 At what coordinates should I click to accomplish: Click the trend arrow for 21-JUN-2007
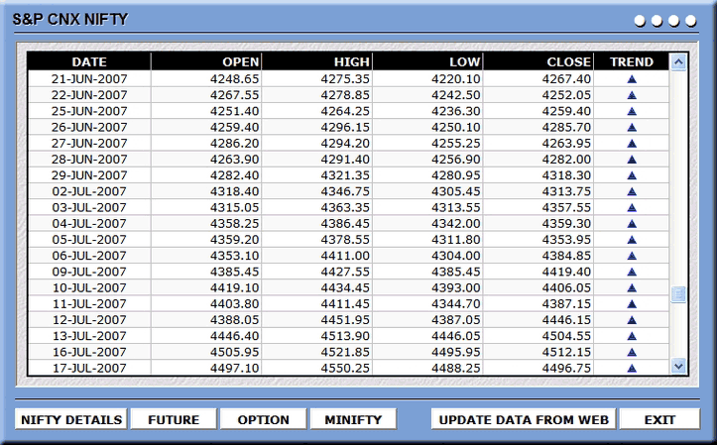631,78
